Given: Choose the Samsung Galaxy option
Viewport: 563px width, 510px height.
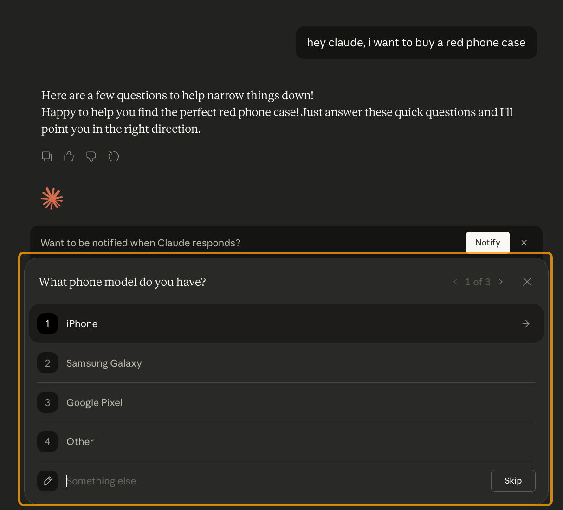Looking at the screenshot, I should tap(104, 363).
